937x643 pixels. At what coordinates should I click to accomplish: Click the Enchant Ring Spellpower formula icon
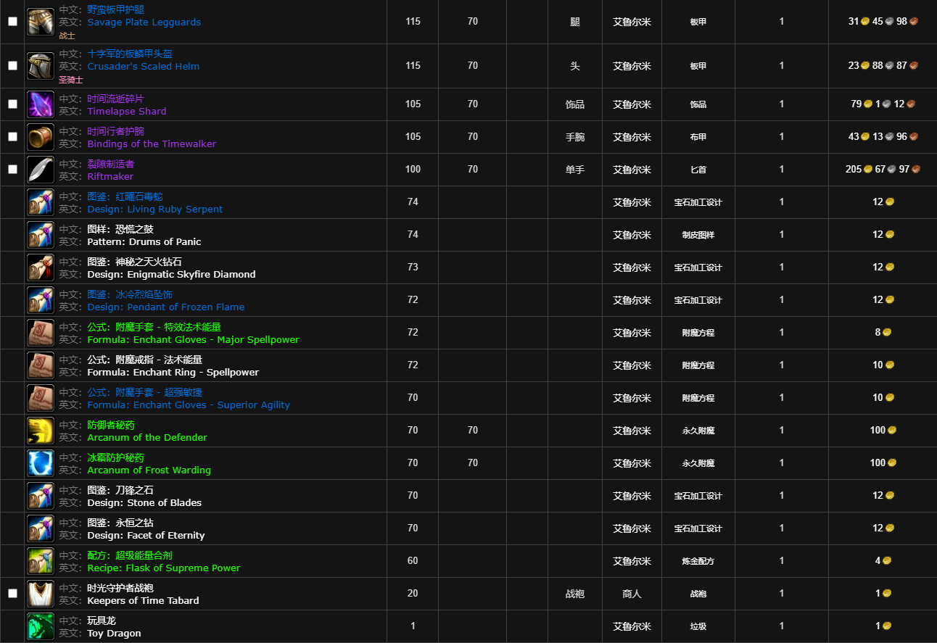point(40,365)
